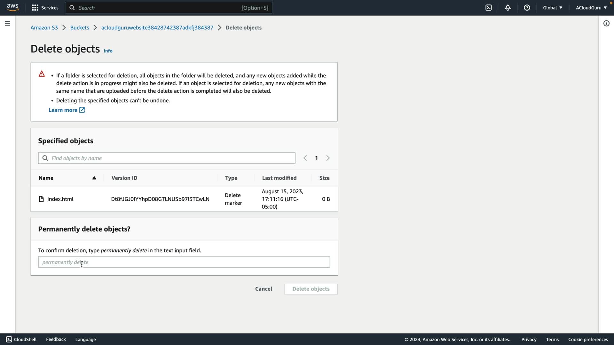
Task: Open the acloudguruwebsite bucket breadcrumb link
Action: coord(157,27)
